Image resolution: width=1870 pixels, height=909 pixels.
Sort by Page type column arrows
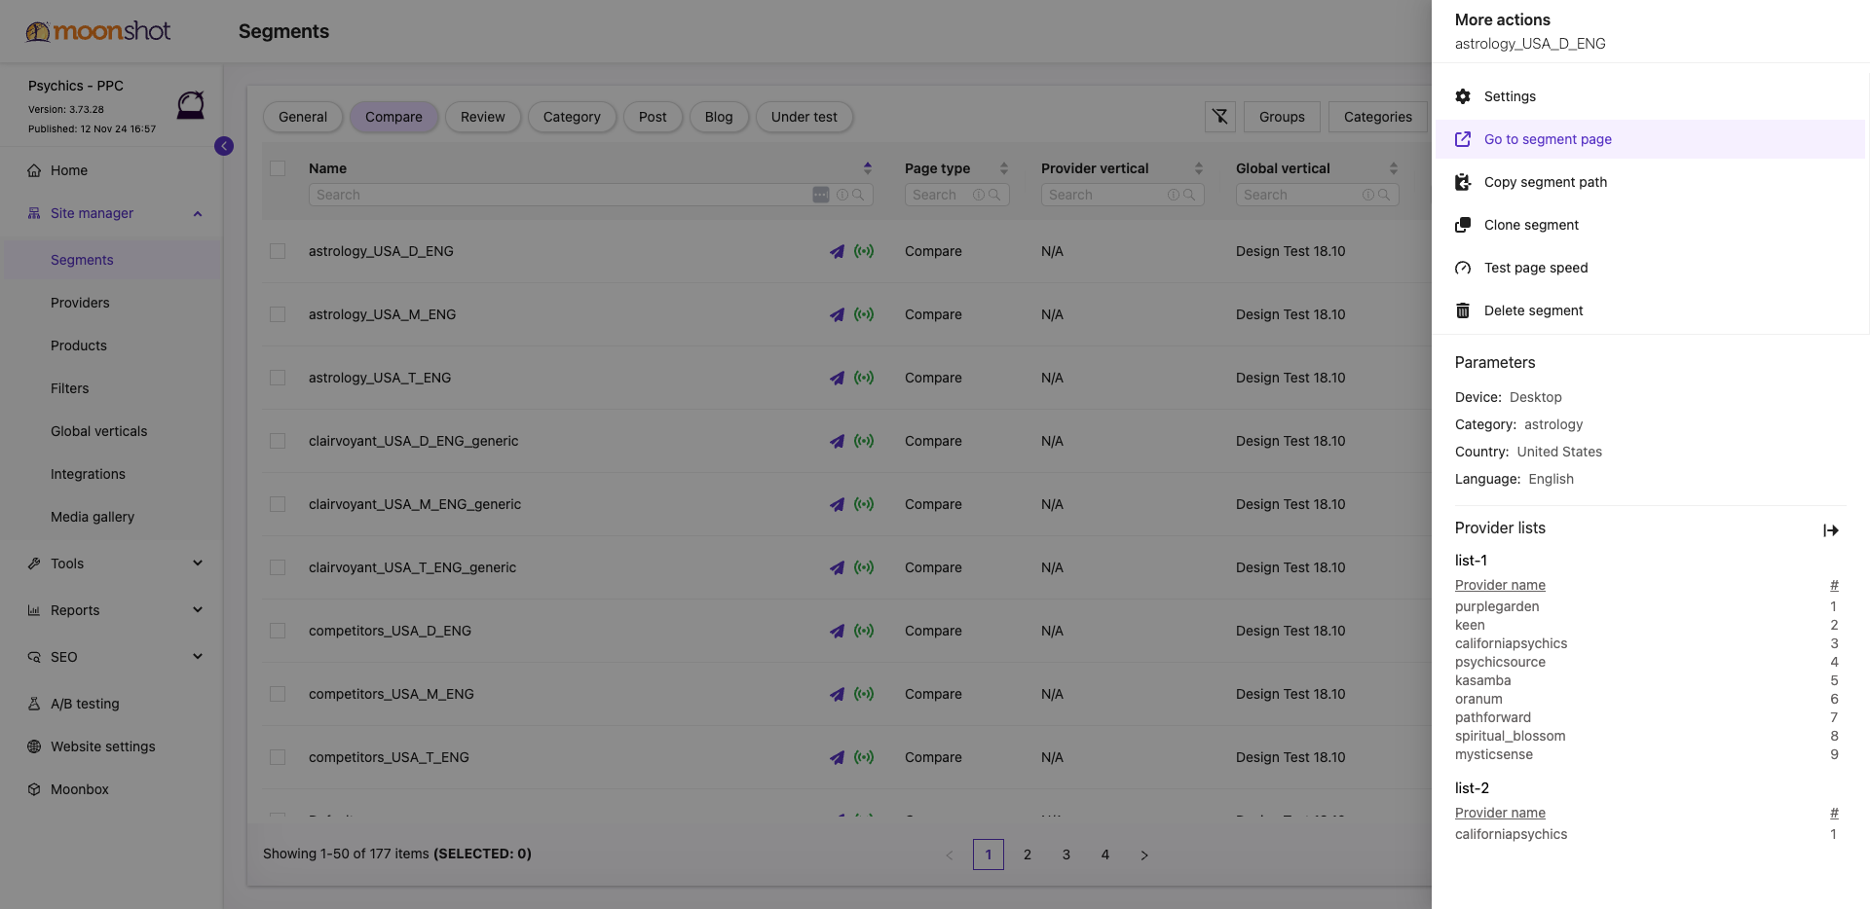click(1004, 168)
